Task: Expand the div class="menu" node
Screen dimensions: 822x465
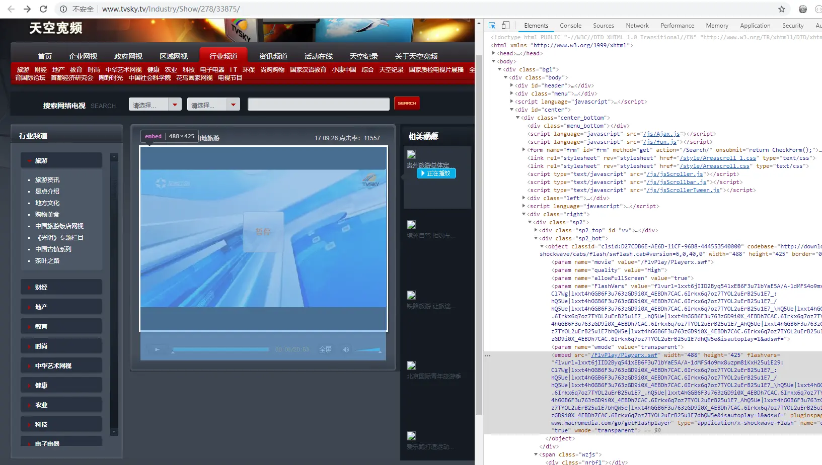Action: click(x=512, y=94)
